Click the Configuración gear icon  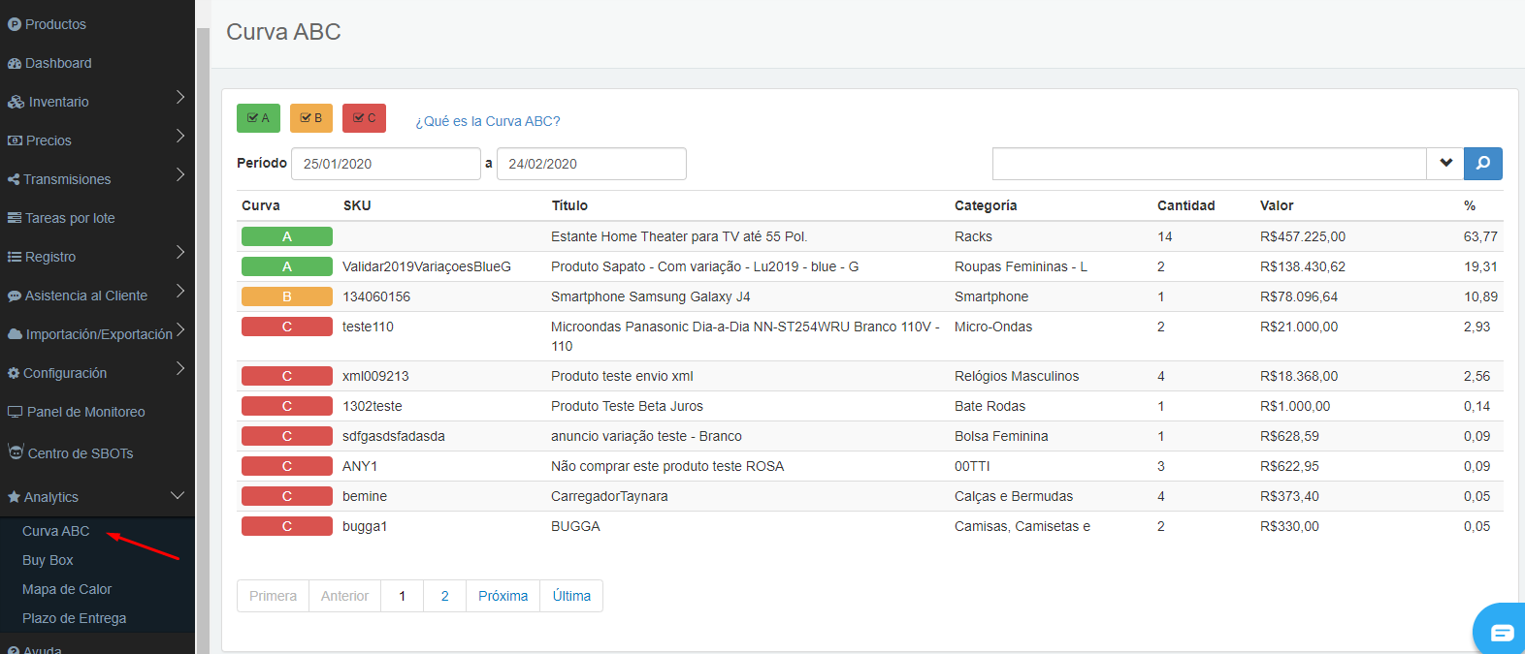[x=14, y=373]
